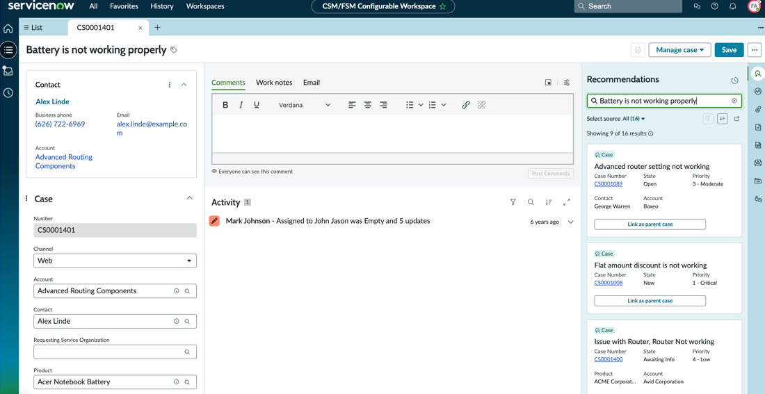Viewport: 765px width, 394px height.
Task: Open the Advanced Routing Components account link
Action: coord(63,161)
